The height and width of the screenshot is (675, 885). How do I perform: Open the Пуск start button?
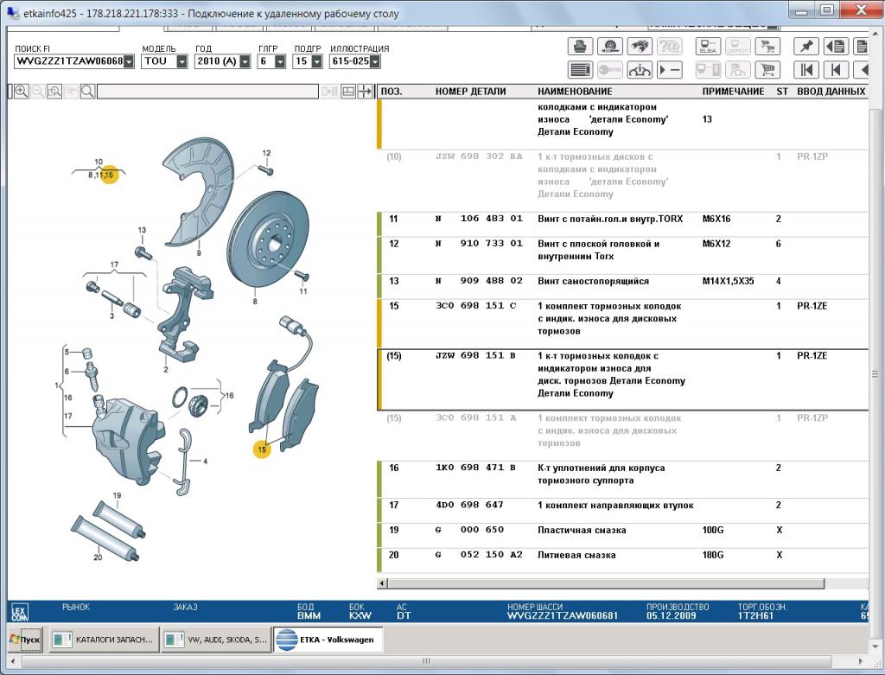click(x=25, y=640)
